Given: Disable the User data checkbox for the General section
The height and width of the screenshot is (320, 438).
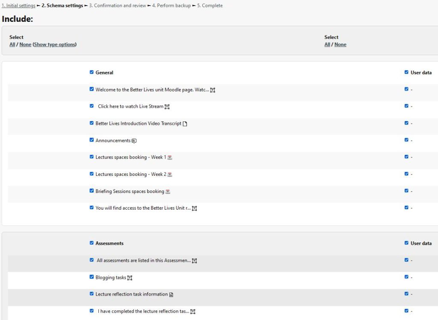Looking at the screenshot, I should (x=406, y=72).
